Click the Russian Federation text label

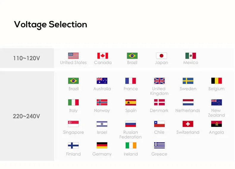pos(131,135)
